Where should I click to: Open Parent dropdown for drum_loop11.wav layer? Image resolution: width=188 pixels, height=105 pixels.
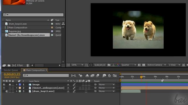(106, 91)
